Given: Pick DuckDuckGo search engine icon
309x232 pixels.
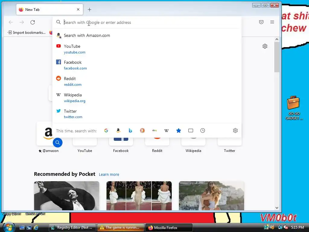Looking at the screenshot, I should [x=142, y=130].
